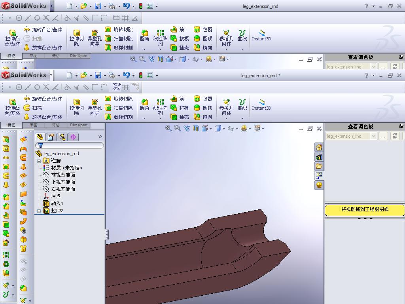The image size is (405, 304).
Task: Toggle angle snap in upper window snap toolbar
Action: tap(134, 18)
